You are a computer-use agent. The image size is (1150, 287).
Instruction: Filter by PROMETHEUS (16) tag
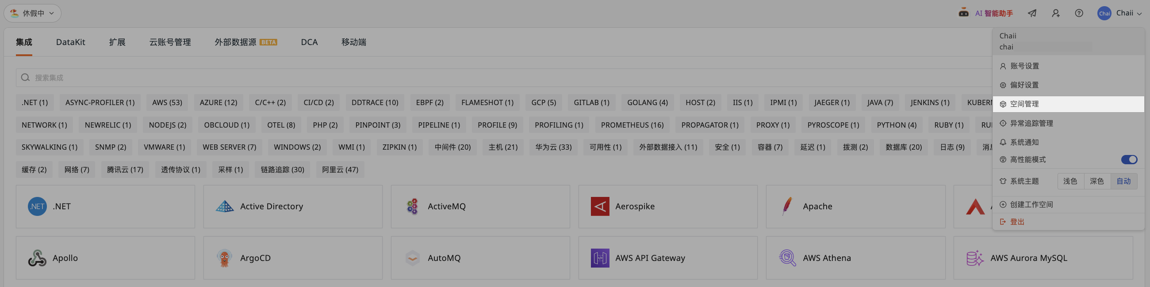pyautogui.click(x=632, y=125)
